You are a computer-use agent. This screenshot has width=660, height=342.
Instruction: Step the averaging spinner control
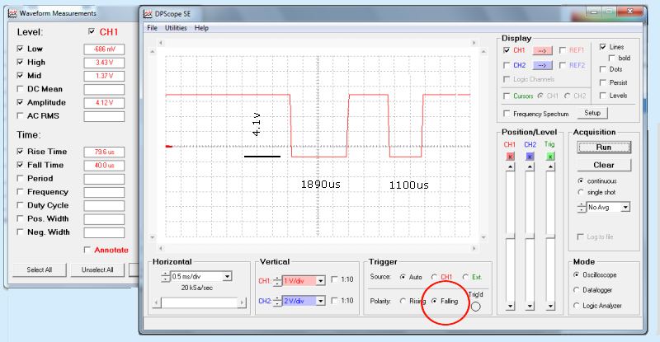582,208
